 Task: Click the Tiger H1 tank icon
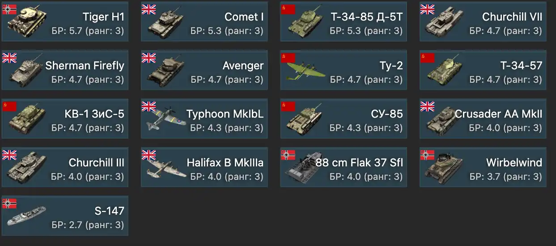[x=27, y=22]
